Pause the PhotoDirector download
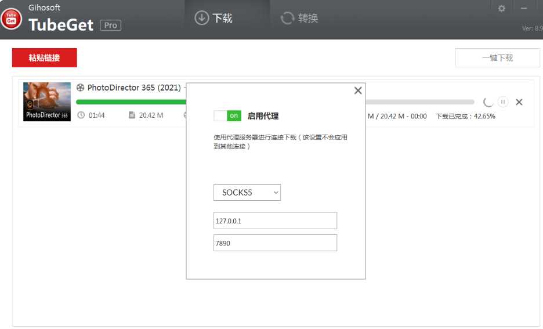 [503, 102]
